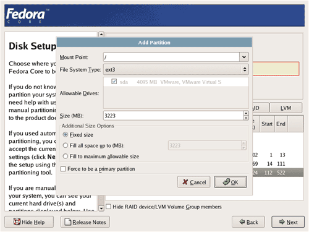Viewport: 309px width, 232px height.
Task: Confirm Add Partition with OK
Action: coord(231,182)
